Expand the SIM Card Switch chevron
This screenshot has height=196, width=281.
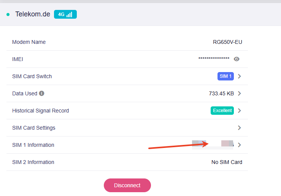239,76
